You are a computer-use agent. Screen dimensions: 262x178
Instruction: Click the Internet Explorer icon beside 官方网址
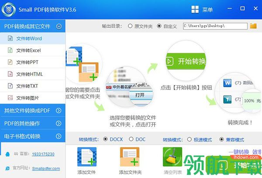(7, 168)
